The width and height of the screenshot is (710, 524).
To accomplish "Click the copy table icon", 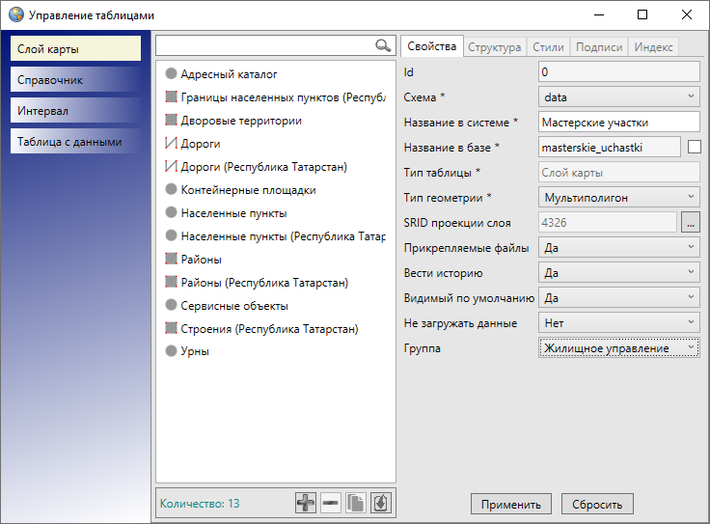I will click(x=356, y=503).
